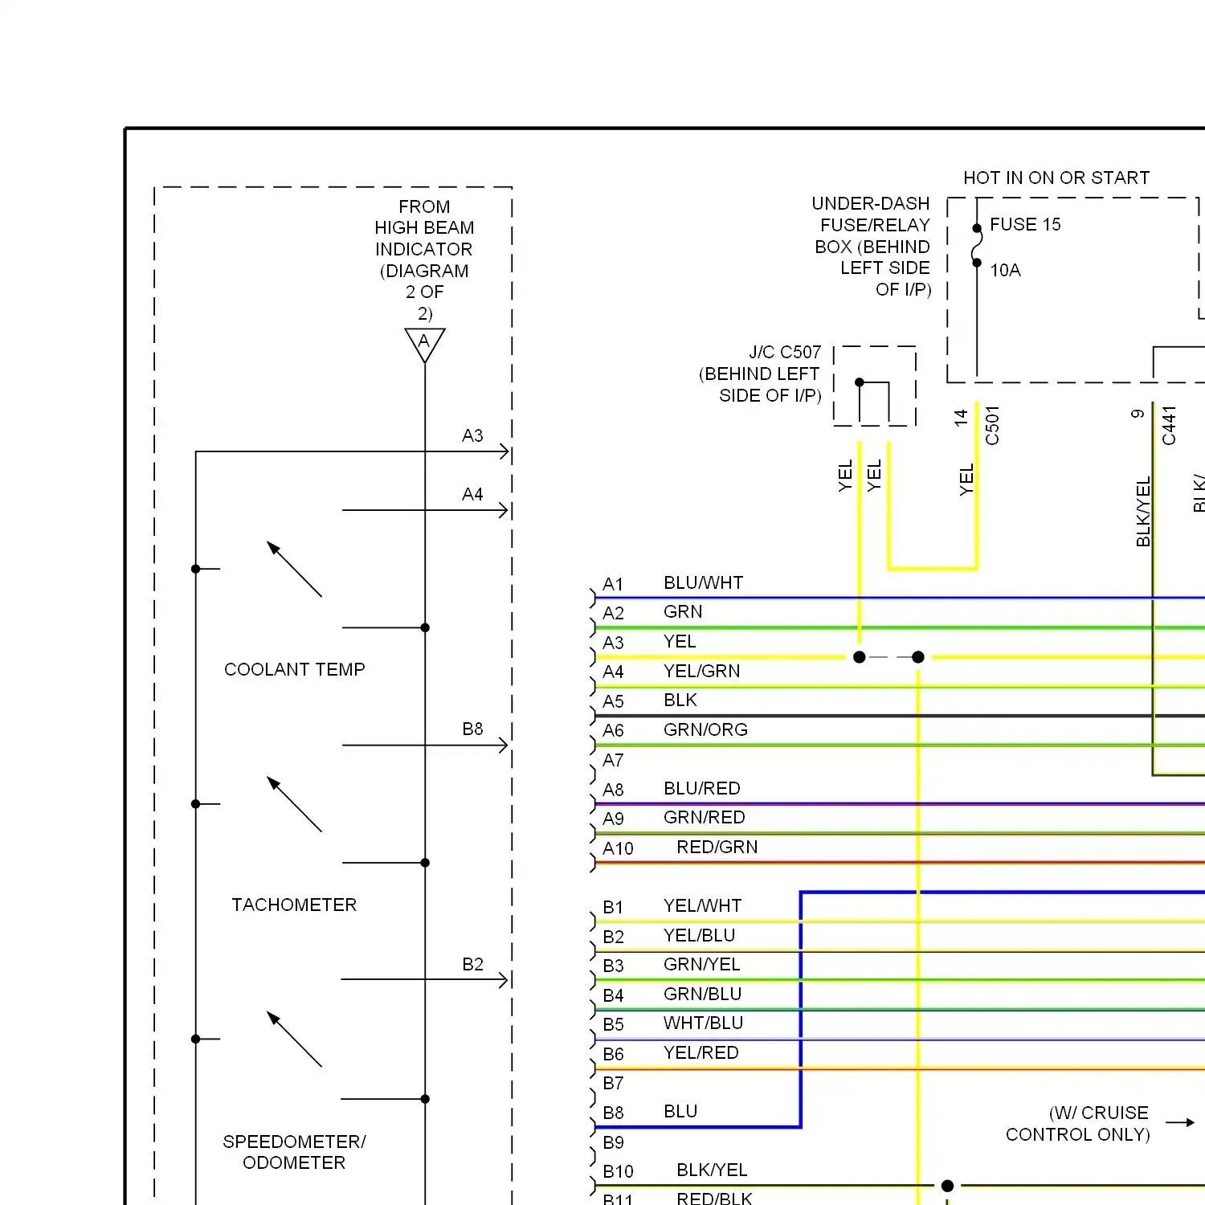Select the BLK/YEL wire label at pin B10
This screenshot has height=1205, width=1205.
712,1170
